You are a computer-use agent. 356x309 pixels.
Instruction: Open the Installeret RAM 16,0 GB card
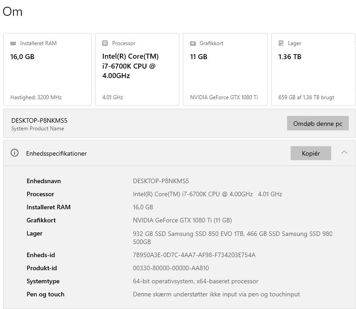47,69
